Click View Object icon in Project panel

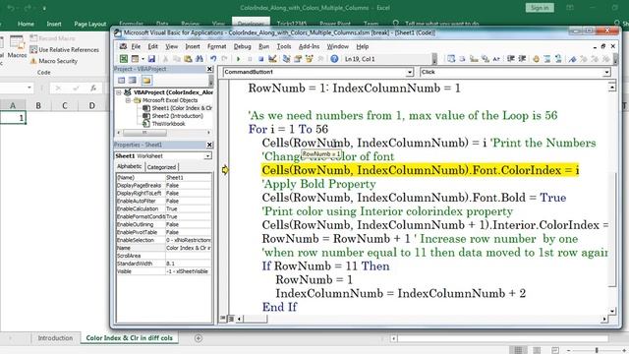133,81
